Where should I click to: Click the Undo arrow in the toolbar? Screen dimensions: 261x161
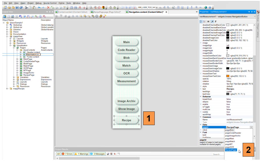(39, 8)
